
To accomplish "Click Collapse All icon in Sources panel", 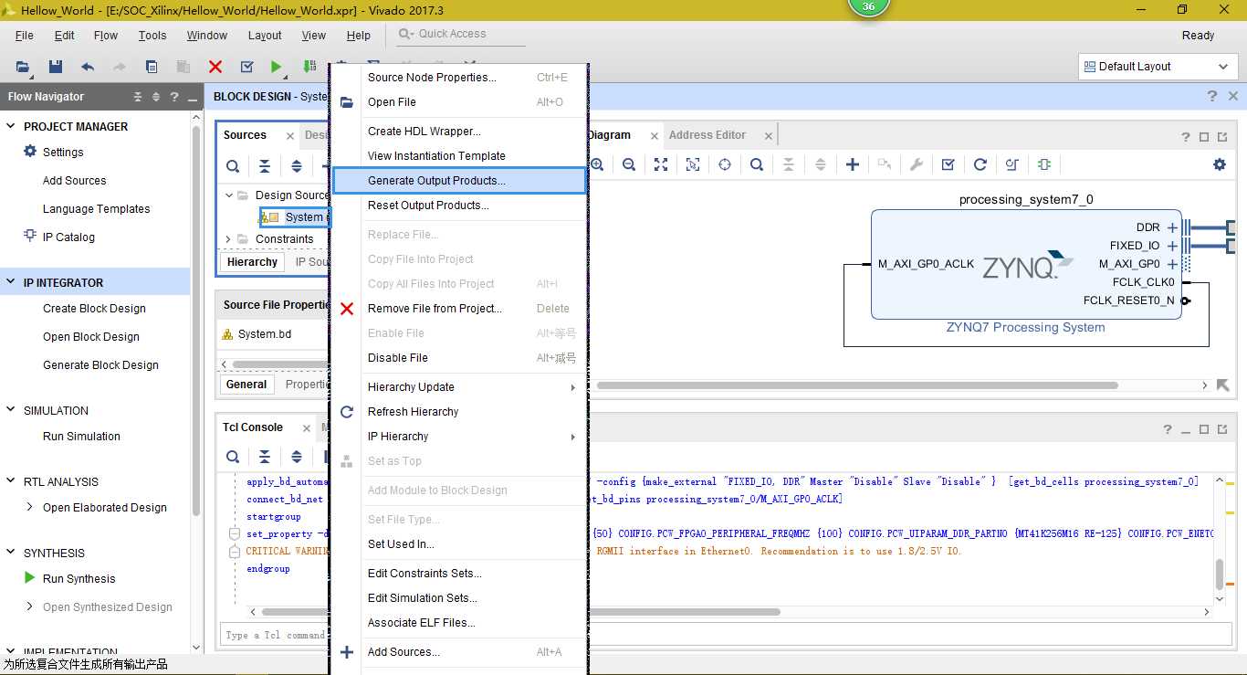I will tap(265, 166).
